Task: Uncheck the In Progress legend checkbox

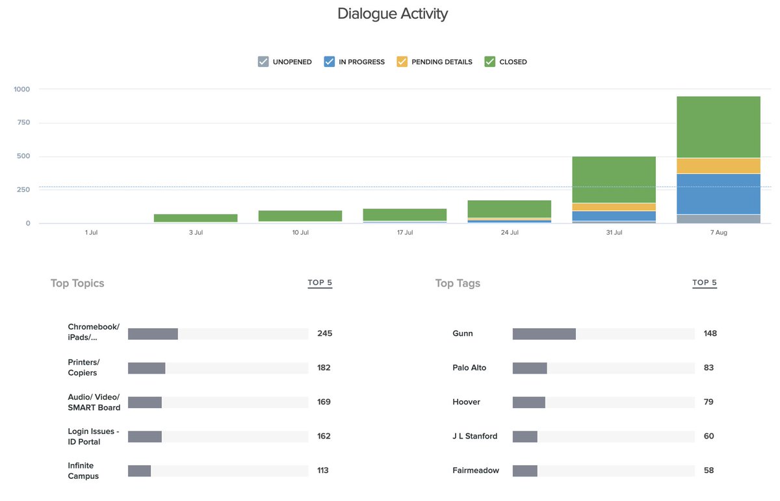Action: (329, 62)
